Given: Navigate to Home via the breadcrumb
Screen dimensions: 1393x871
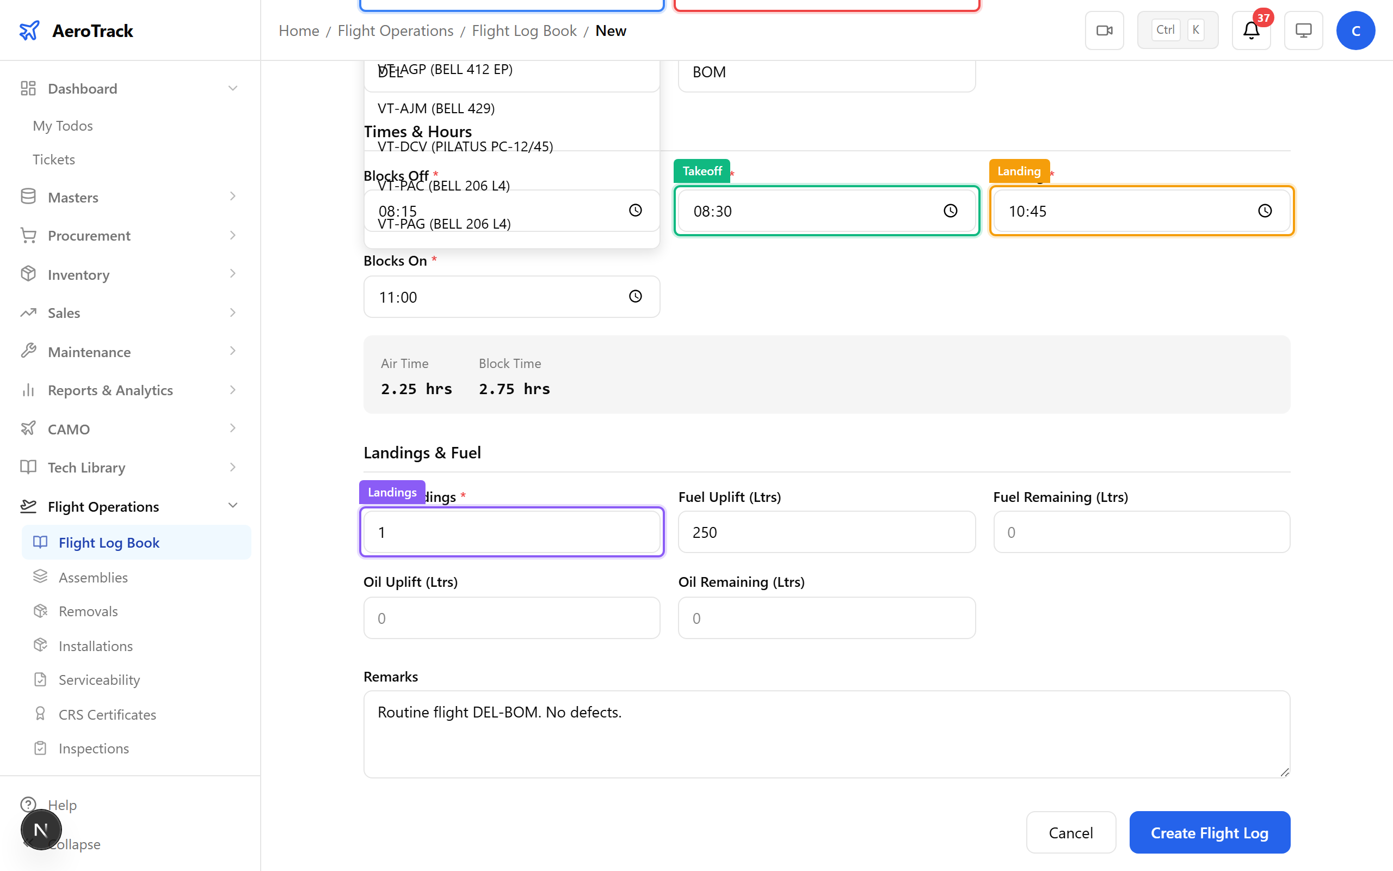Looking at the screenshot, I should (298, 30).
